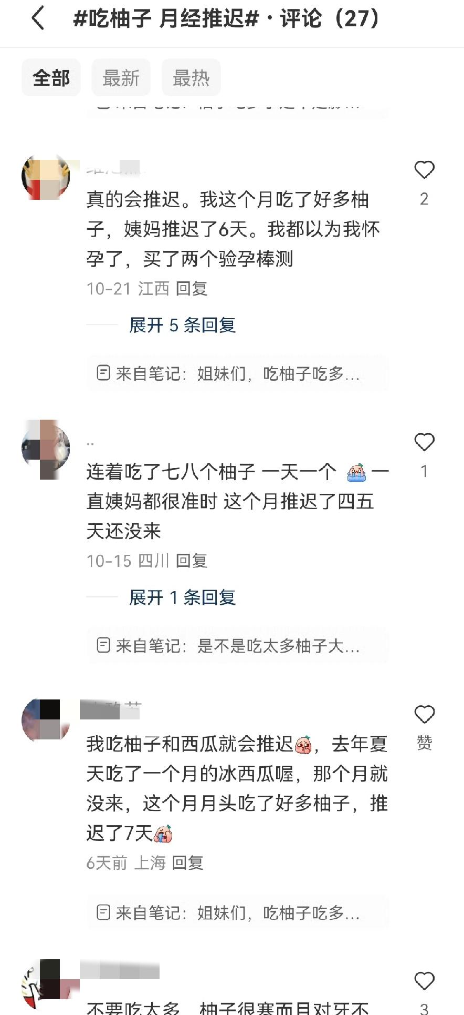Open source note 是不是吃太多柚子大…
Image resolution: width=464 pixels, height=1015 pixels.
tap(237, 646)
